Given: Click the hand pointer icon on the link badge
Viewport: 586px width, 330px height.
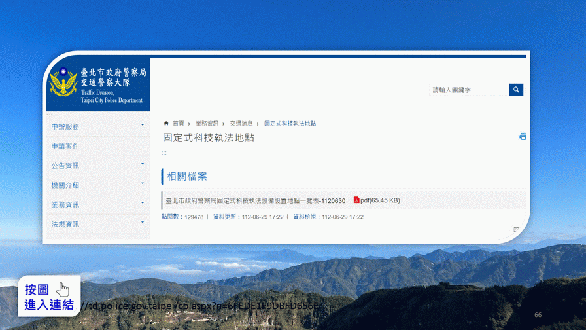Looking at the screenshot, I should 63,289.
